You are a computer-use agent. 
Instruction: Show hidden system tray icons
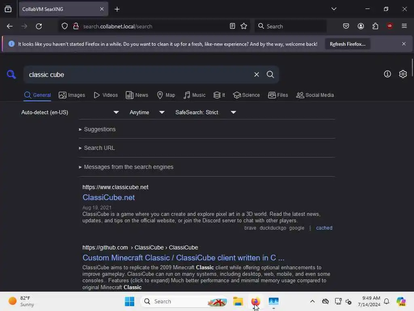313,301
